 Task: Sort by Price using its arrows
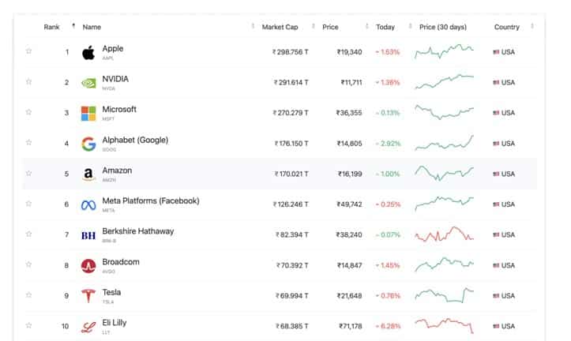tap(366, 26)
